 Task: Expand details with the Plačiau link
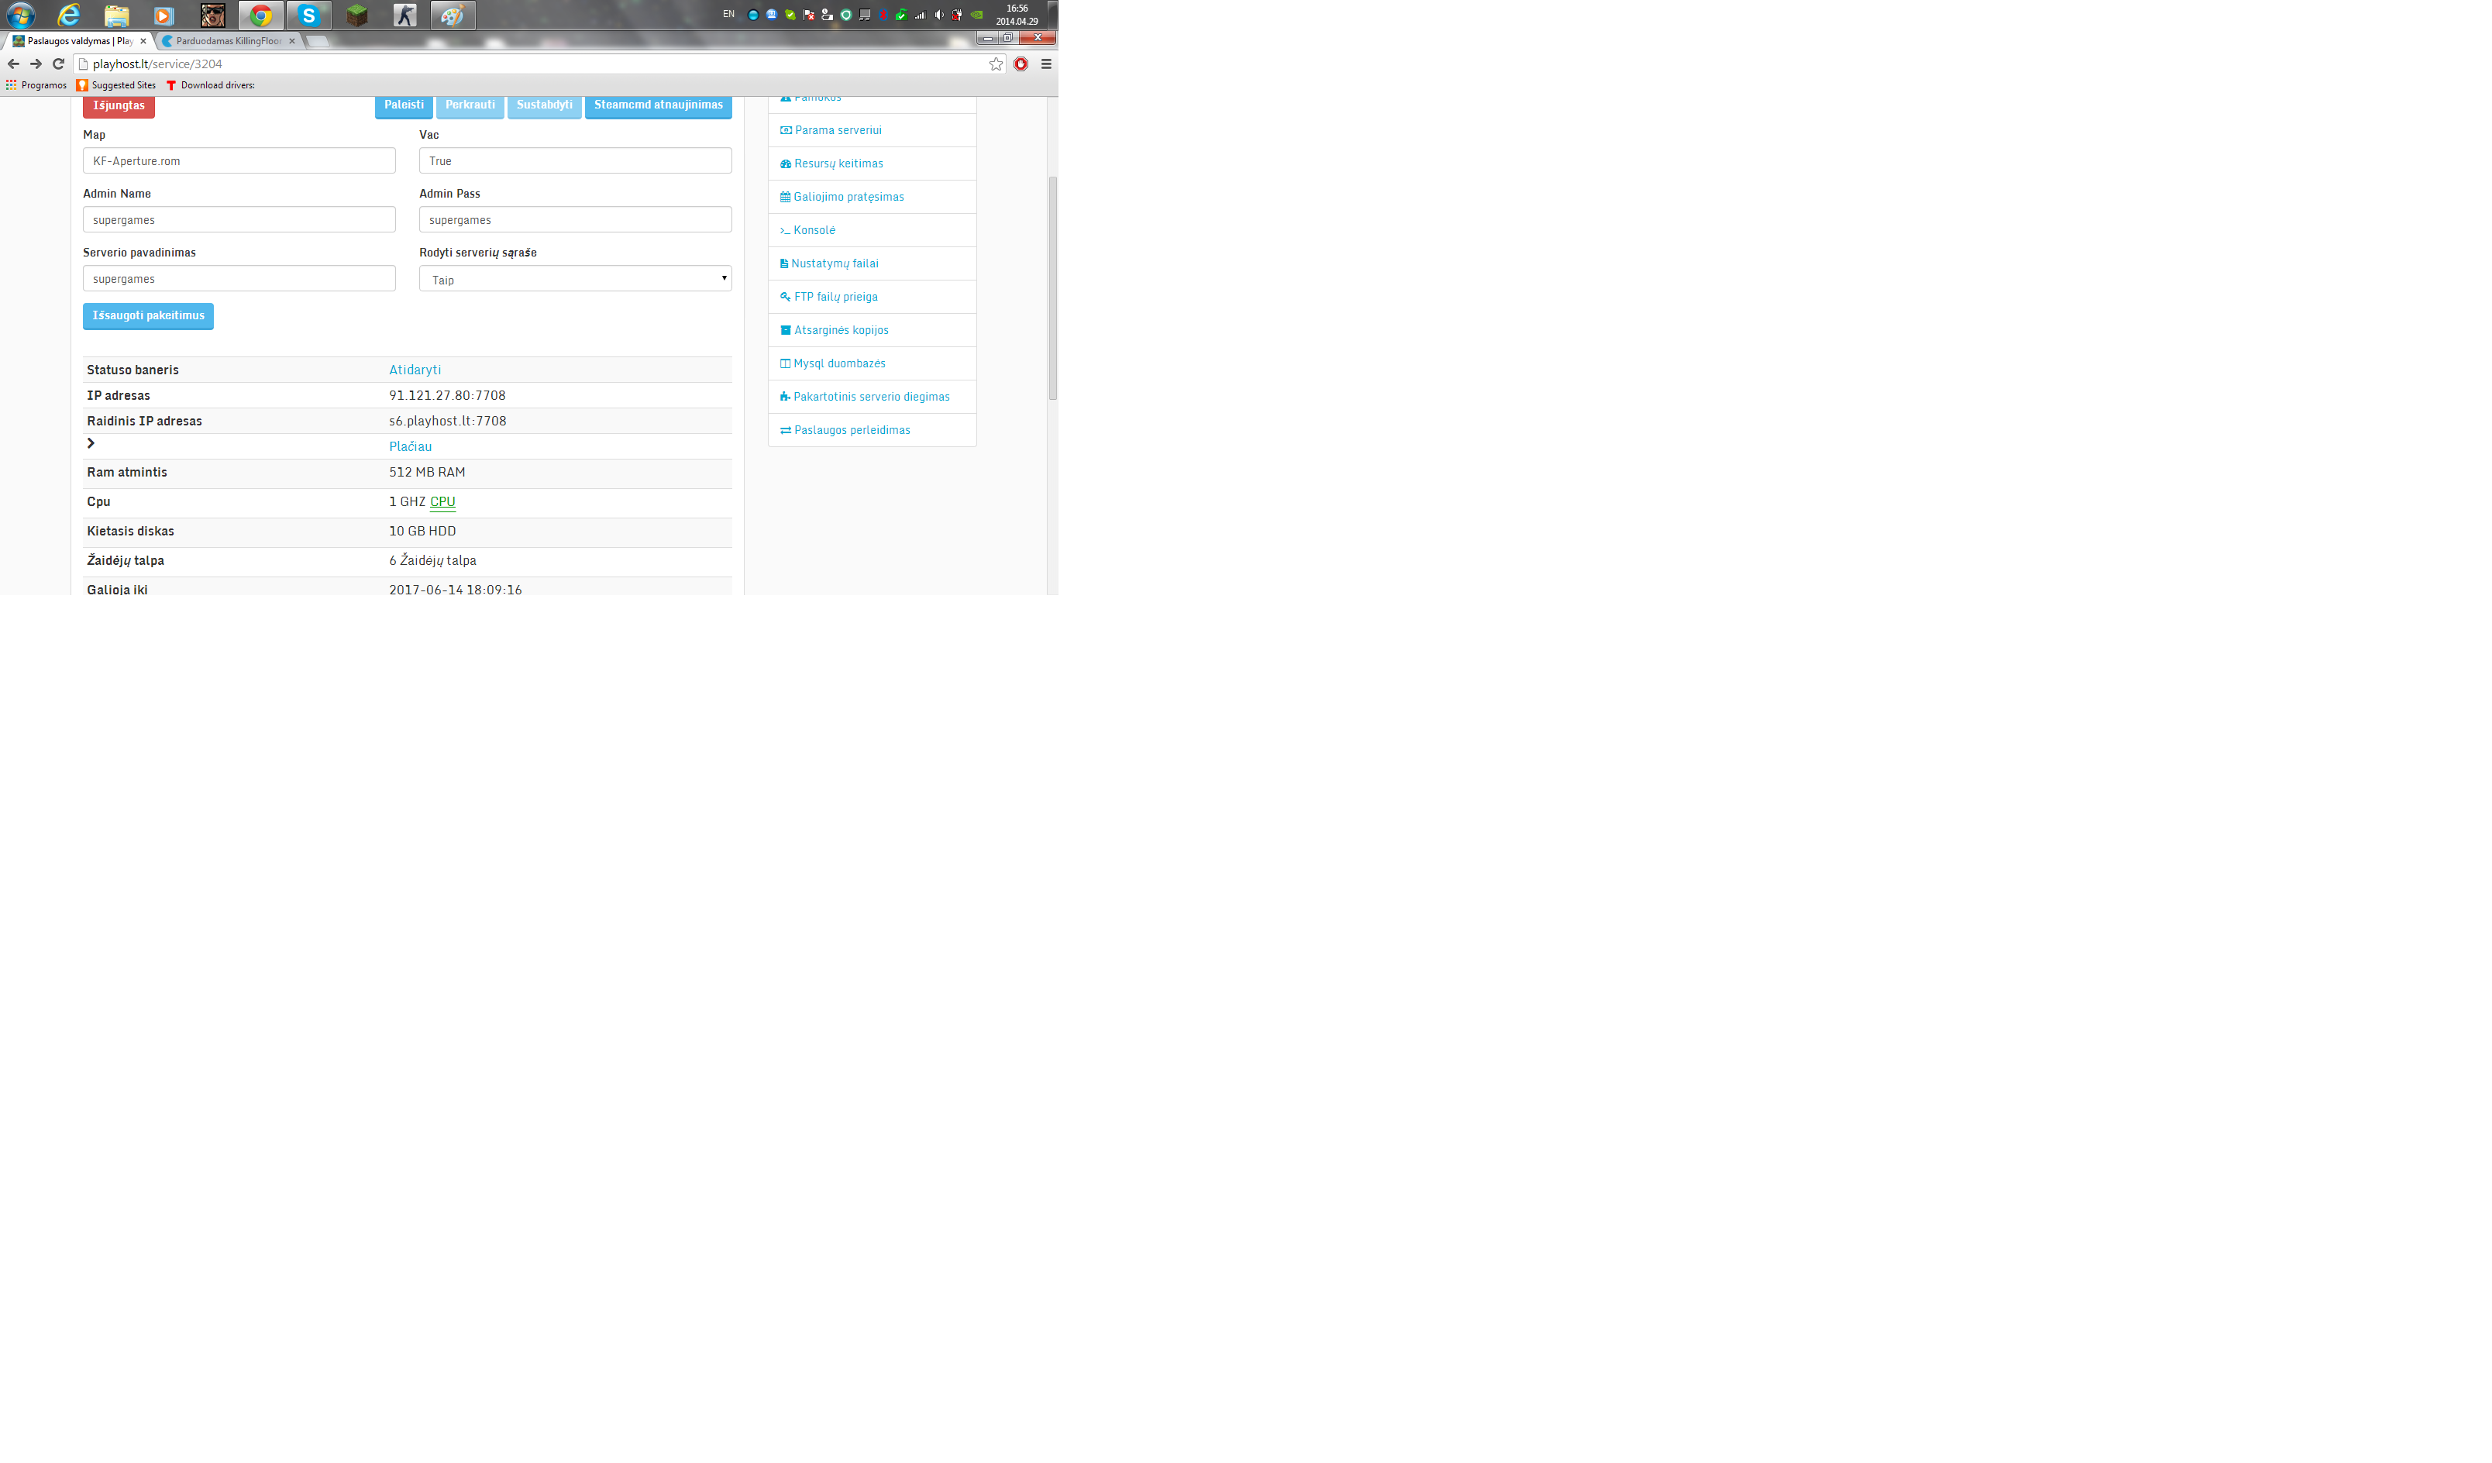411,446
